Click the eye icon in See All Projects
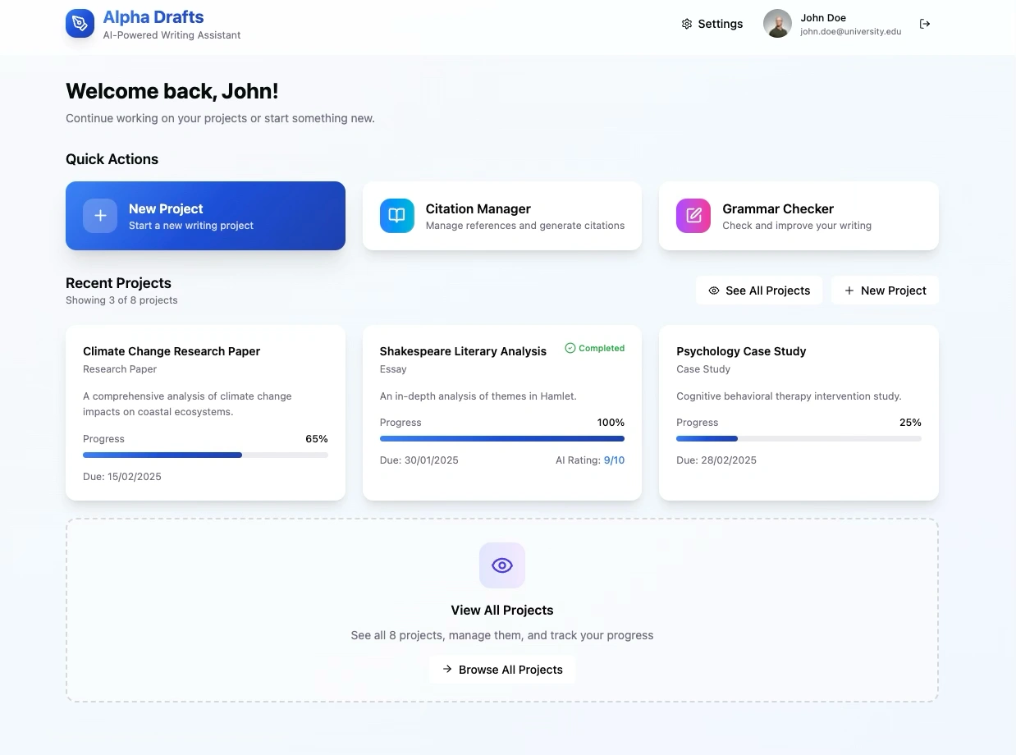 [714, 291]
